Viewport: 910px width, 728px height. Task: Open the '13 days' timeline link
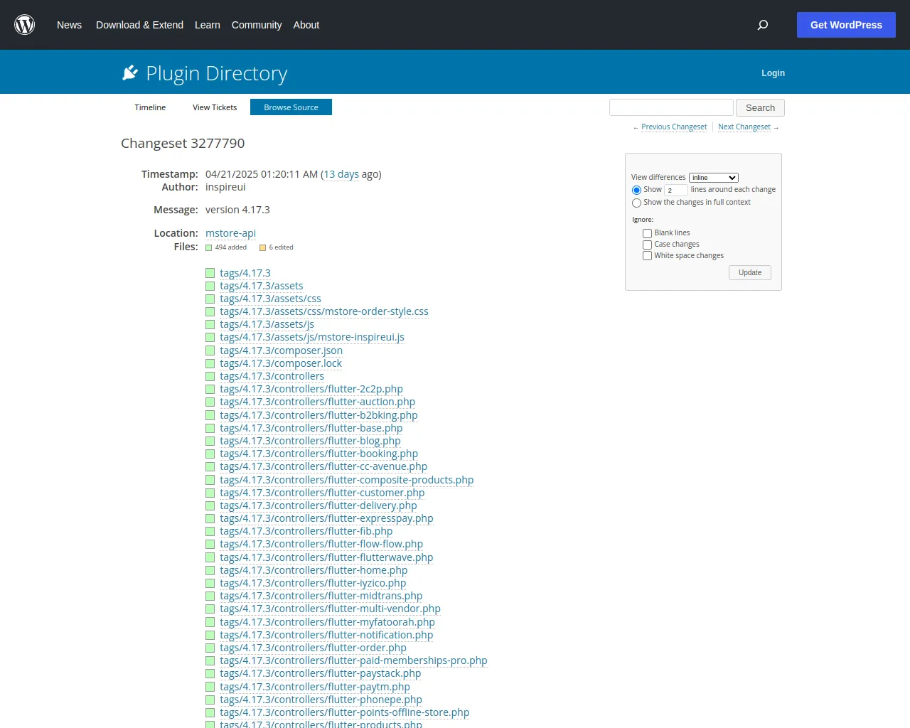click(x=341, y=174)
